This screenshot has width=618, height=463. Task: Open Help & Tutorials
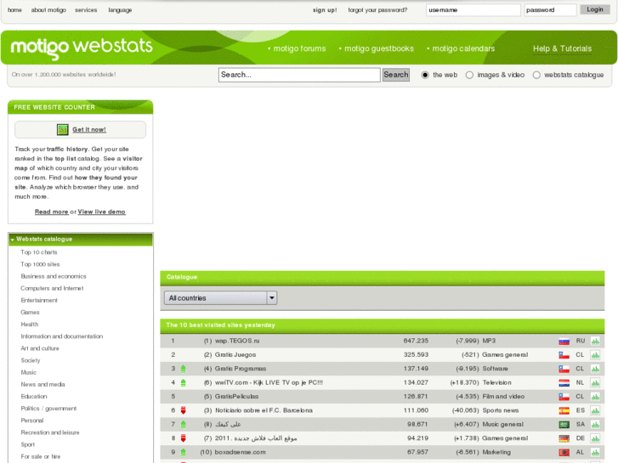(x=562, y=48)
